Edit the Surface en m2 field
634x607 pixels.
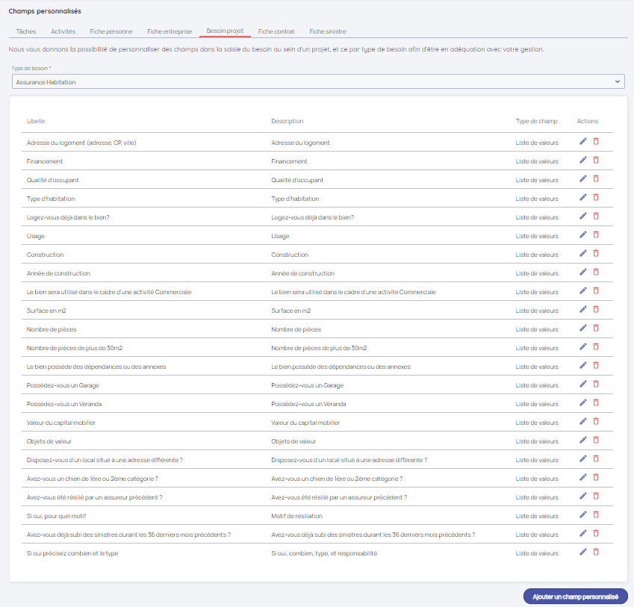[583, 310]
